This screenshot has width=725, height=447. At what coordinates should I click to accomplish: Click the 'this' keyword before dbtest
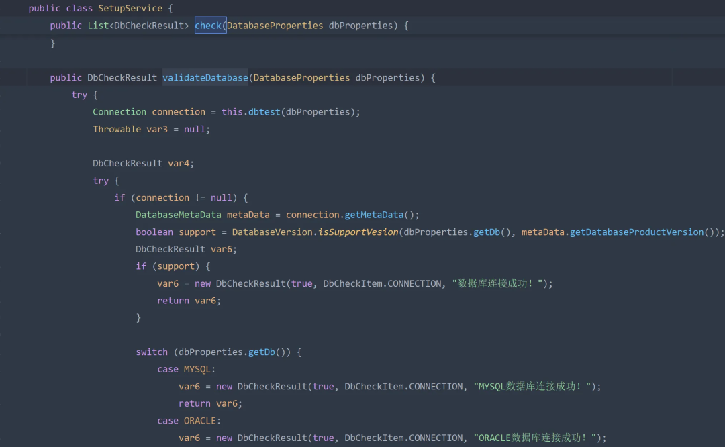(x=232, y=112)
